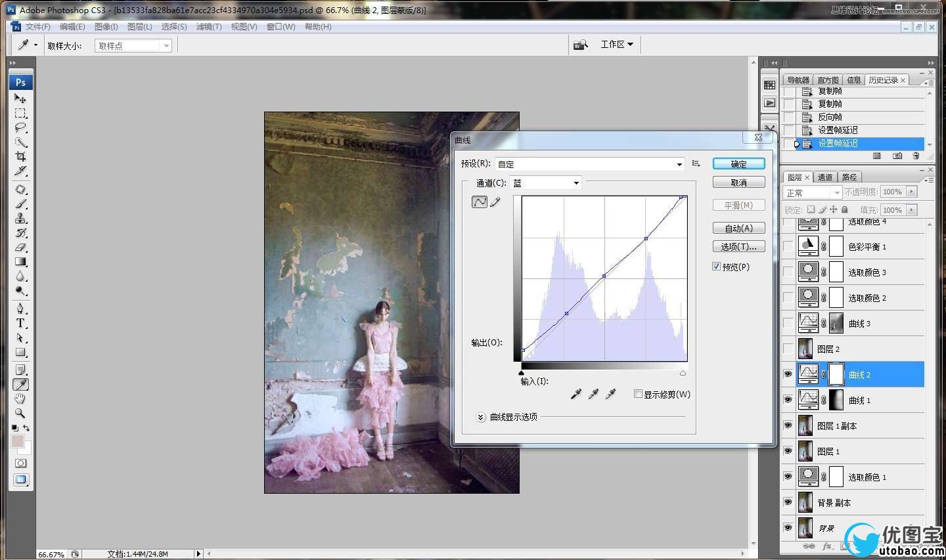This screenshot has width=946, height=560.
Task: Open the layer Fill slider arrow
Action: pyautogui.click(x=911, y=210)
